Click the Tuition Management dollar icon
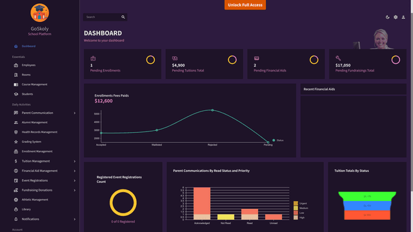 point(15,161)
